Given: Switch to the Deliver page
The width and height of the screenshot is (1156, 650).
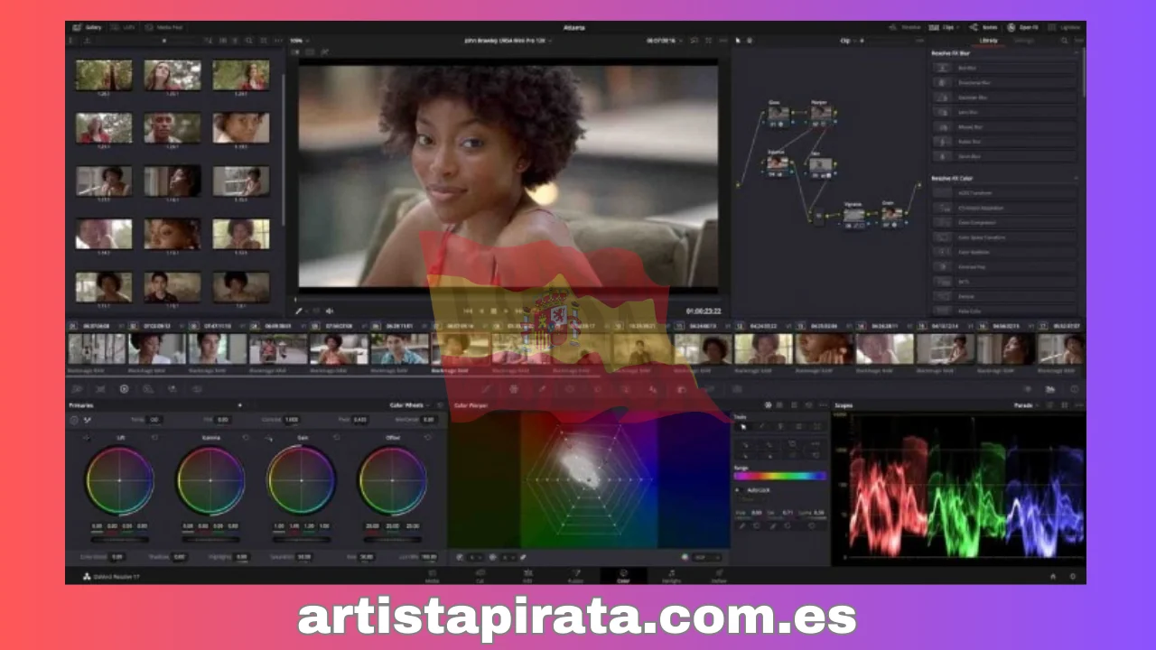Looking at the screenshot, I should (x=719, y=574).
